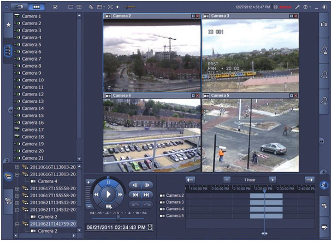This screenshot has width=332, height=241.
Task: Open the text search magnifier icon
Action: coord(323,101)
